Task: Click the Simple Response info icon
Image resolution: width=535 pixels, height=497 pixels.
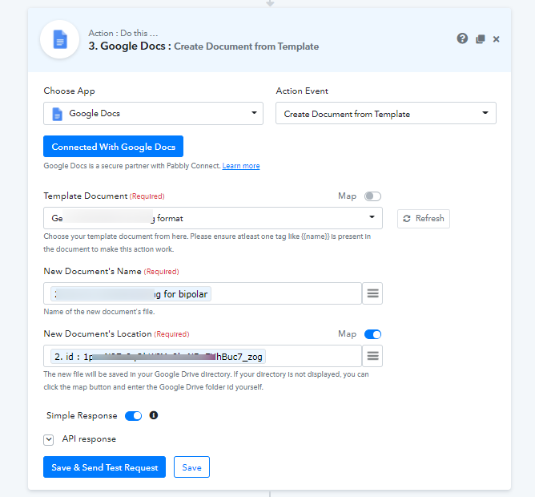Action: click(x=154, y=415)
